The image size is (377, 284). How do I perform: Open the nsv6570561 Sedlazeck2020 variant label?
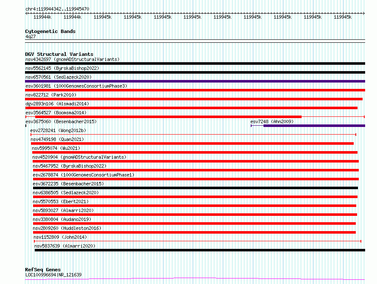coord(58,77)
